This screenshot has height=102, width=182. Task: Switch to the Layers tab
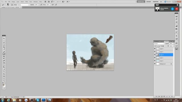coord(166,42)
